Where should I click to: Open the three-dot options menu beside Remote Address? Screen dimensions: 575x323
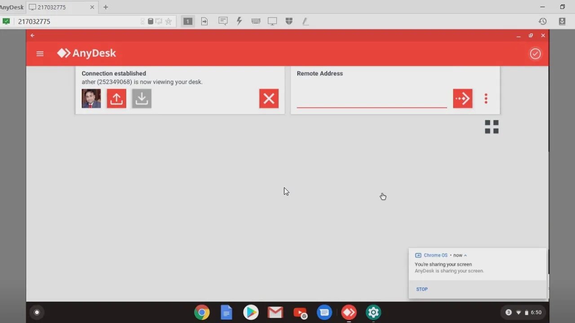pos(486,99)
